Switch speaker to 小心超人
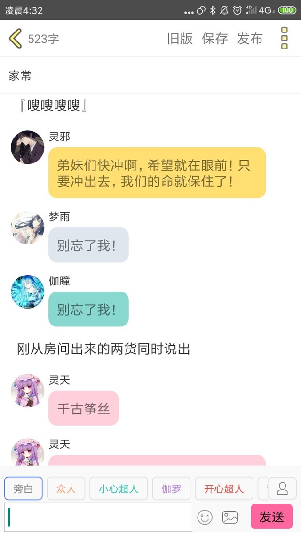Screen dimensions: 301x536 point(119,488)
